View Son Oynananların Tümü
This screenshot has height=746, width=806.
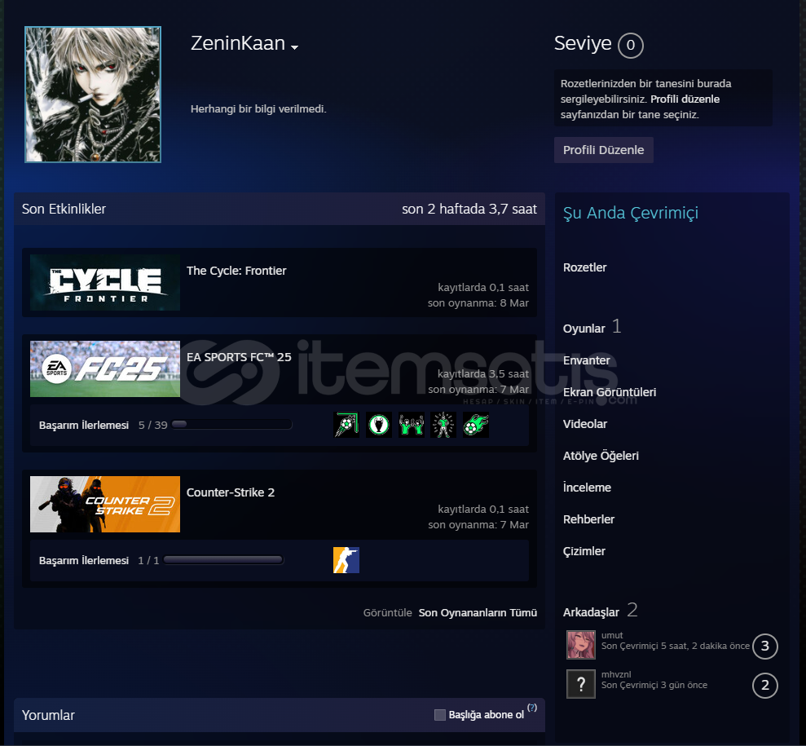coord(478,613)
